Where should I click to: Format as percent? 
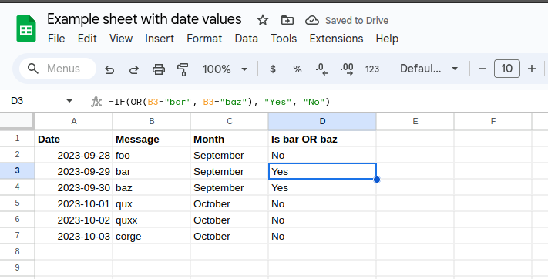297,69
